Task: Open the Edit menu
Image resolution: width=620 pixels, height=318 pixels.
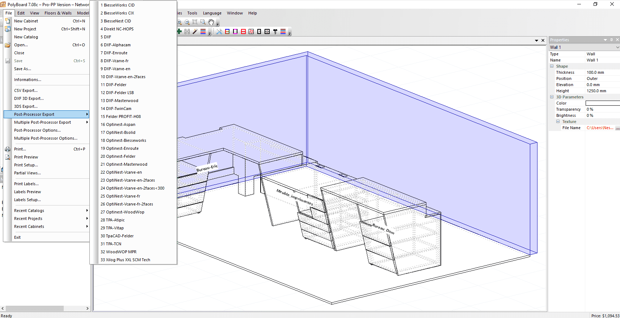Action: pos(21,13)
